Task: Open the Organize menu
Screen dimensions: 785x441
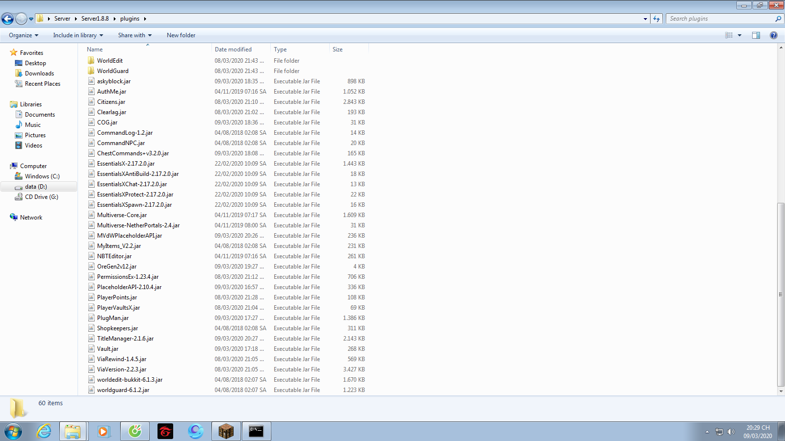Action: click(23, 35)
